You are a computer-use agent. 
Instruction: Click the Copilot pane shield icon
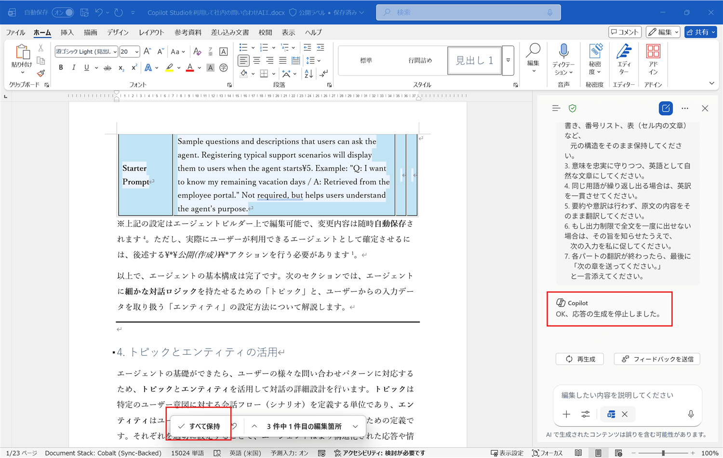point(573,108)
